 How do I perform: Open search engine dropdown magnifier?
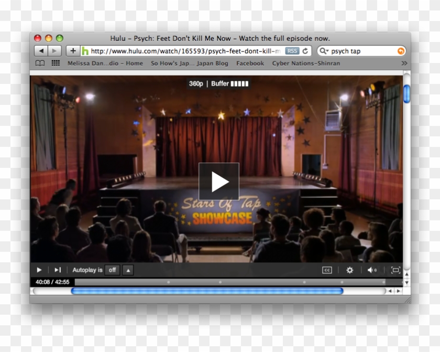click(x=324, y=51)
